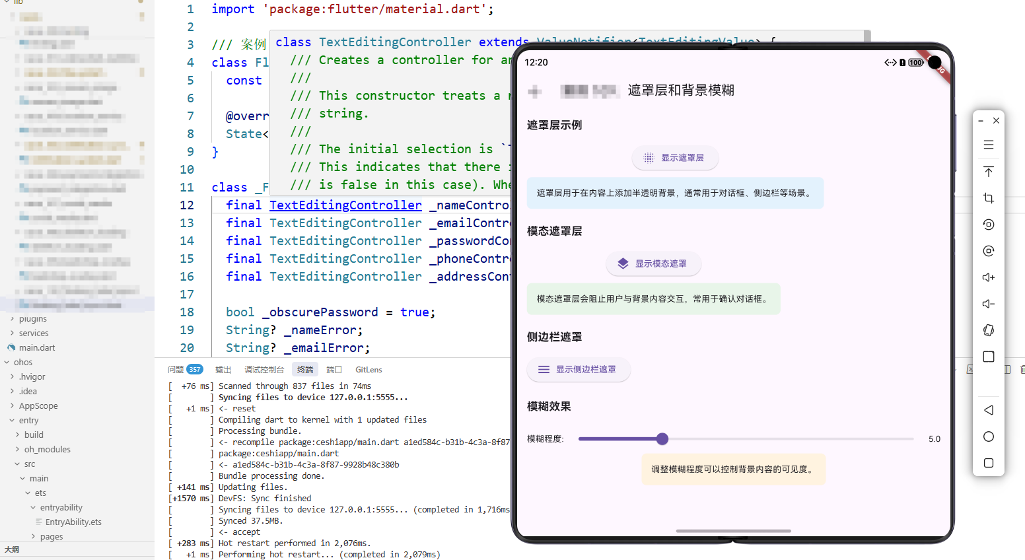Open the GitLens tab
The width and height of the screenshot is (1025, 560).
point(369,369)
